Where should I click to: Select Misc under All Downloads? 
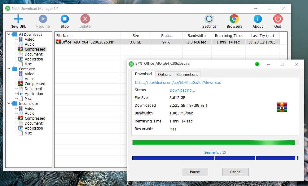click(x=28, y=64)
